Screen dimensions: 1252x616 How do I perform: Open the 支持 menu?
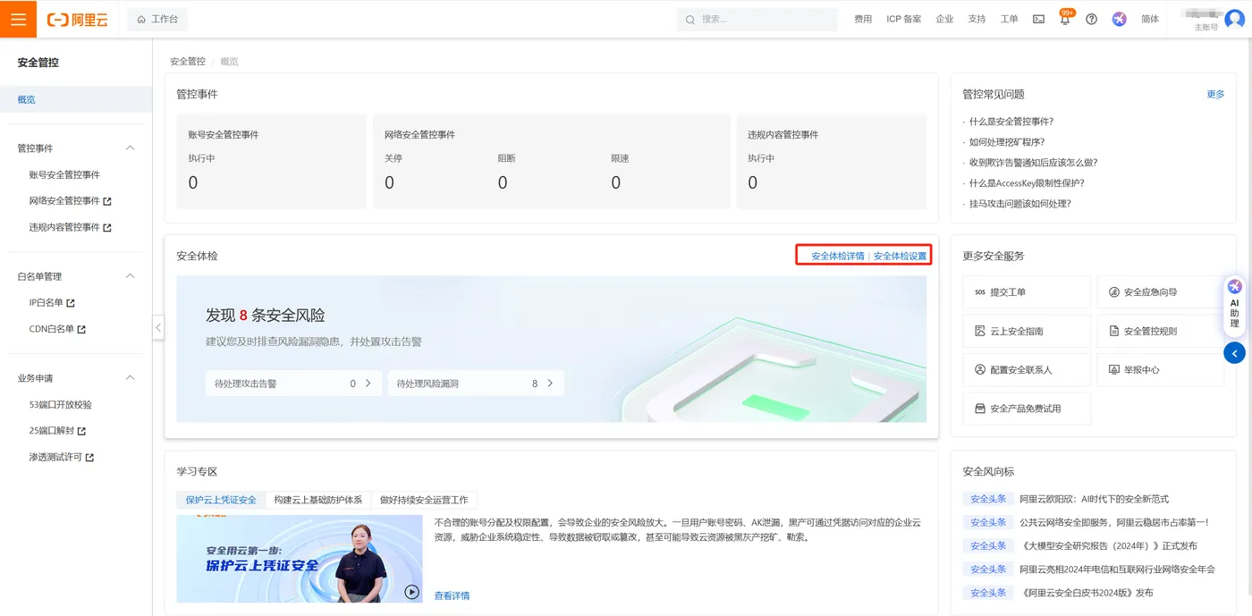tap(977, 19)
